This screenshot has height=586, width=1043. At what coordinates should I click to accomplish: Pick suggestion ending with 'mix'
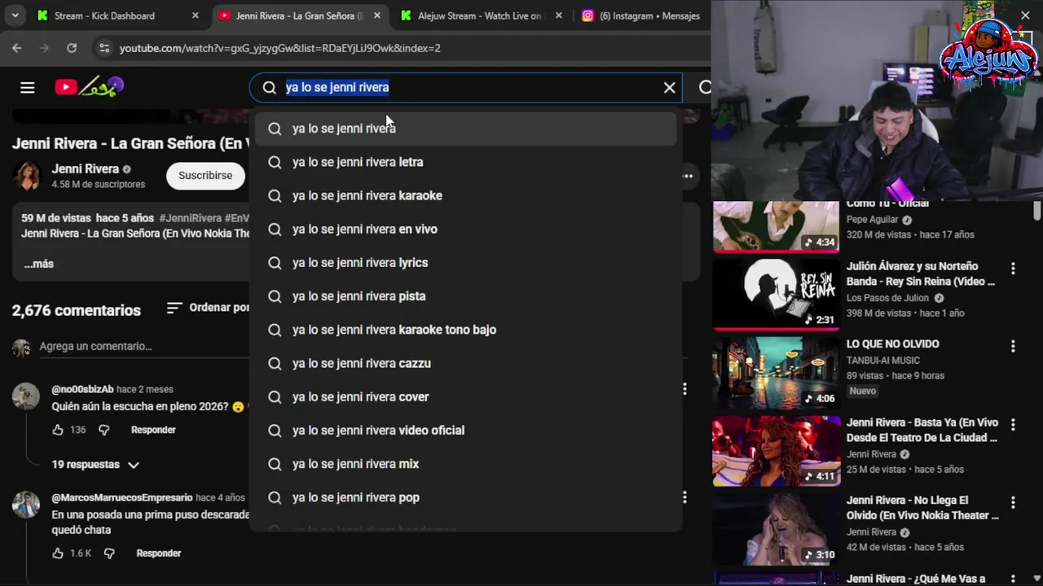point(465,464)
